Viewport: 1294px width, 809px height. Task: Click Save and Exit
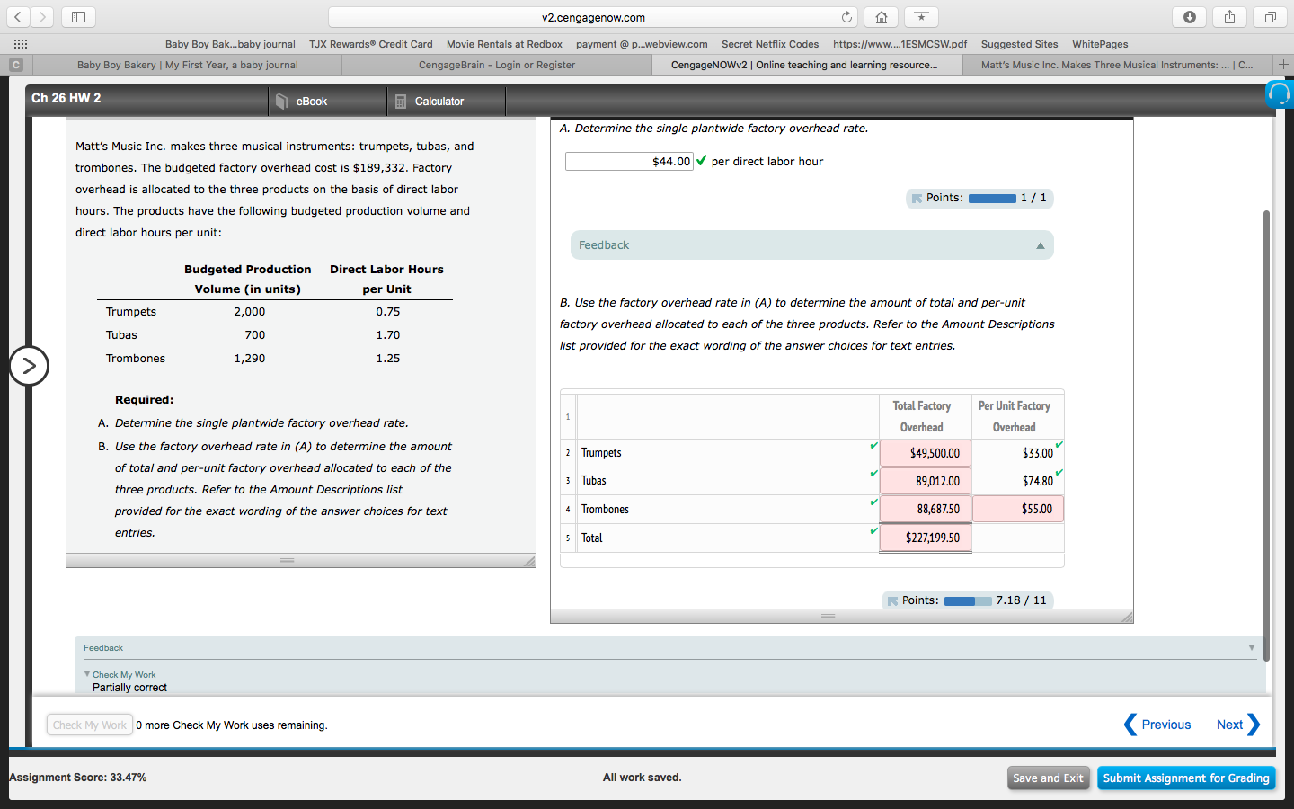[1048, 778]
